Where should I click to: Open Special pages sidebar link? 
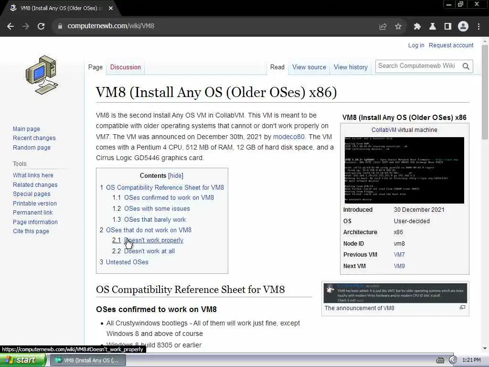[x=32, y=194]
